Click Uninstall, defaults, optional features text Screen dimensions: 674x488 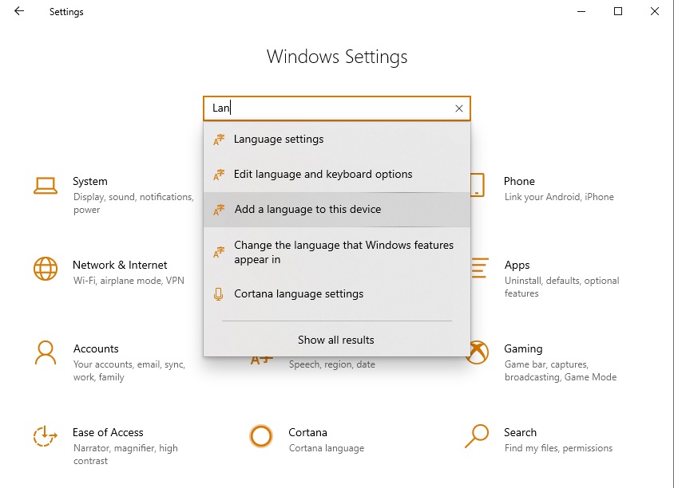tap(562, 287)
